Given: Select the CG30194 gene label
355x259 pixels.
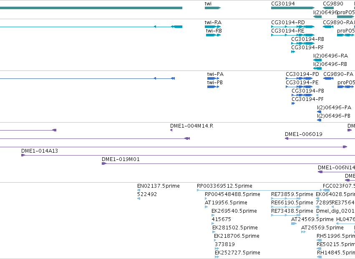Looking at the screenshot, I should [x=283, y=4].
